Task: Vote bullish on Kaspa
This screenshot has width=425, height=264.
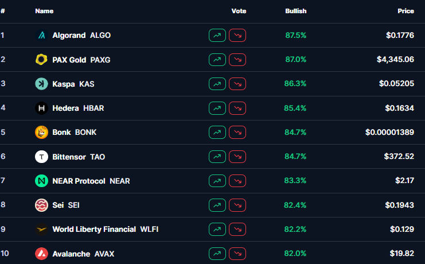Action: [217, 84]
